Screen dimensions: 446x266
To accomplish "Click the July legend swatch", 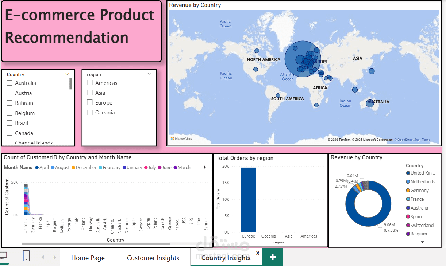I will (x=146, y=168).
